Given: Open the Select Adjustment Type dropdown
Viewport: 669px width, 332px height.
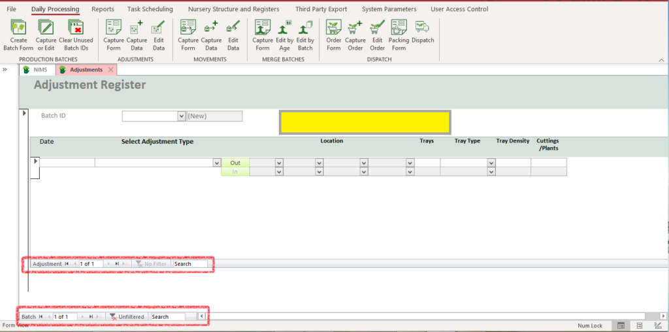Looking at the screenshot, I should pos(216,163).
